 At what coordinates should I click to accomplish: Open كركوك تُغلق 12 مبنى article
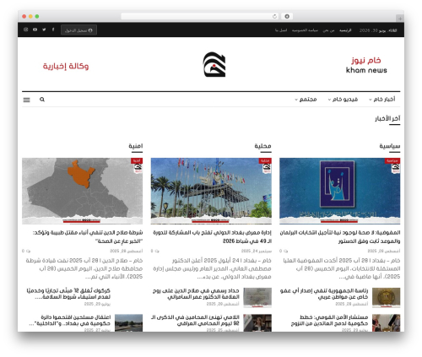coord(68,294)
